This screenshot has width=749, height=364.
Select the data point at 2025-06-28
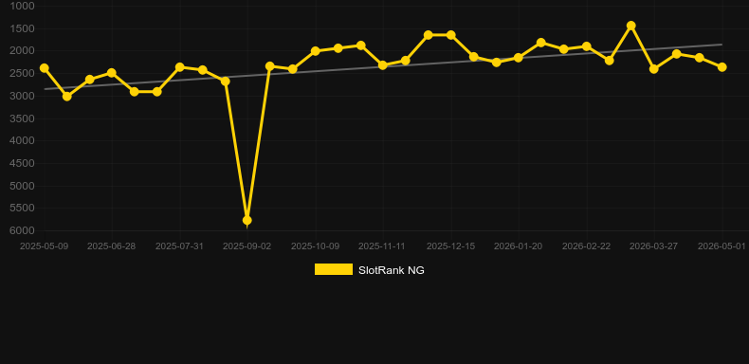pos(111,73)
